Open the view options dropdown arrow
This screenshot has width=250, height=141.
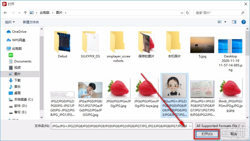coord(225,22)
